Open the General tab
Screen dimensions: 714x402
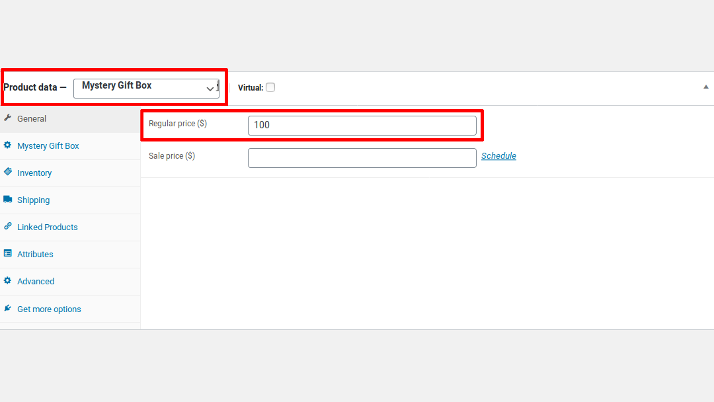pos(70,119)
